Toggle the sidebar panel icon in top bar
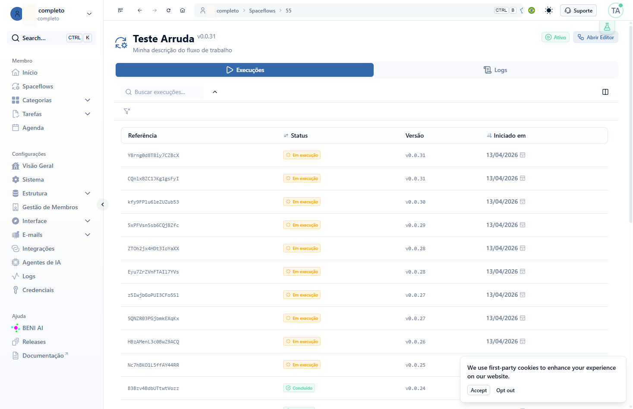The height and width of the screenshot is (409, 633). (120, 10)
